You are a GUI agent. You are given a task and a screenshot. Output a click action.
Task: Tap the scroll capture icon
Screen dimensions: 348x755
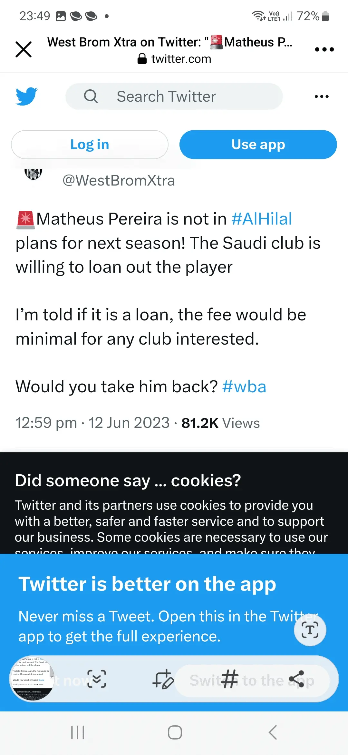click(x=97, y=679)
